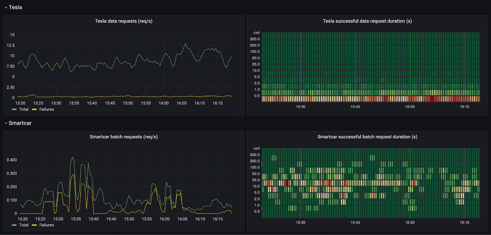Viewport: 491px width, 235px height.
Task: Toggle the Total series in Smartcar legend
Action: tap(24, 225)
